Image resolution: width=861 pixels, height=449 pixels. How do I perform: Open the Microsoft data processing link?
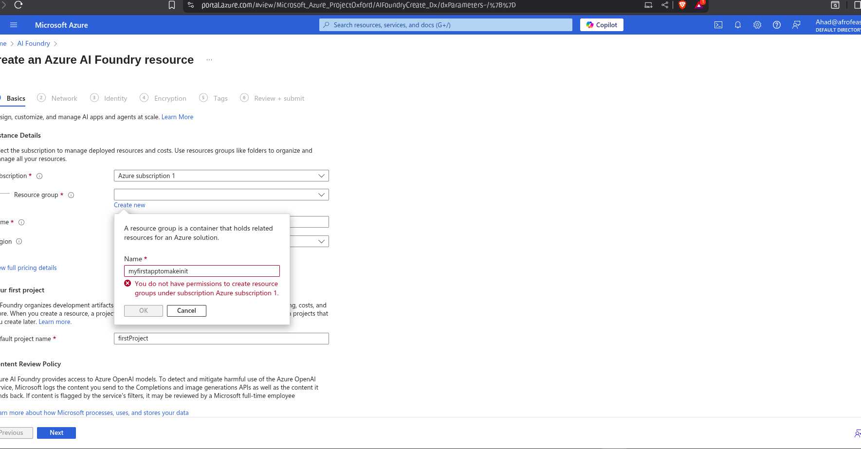pos(94,413)
